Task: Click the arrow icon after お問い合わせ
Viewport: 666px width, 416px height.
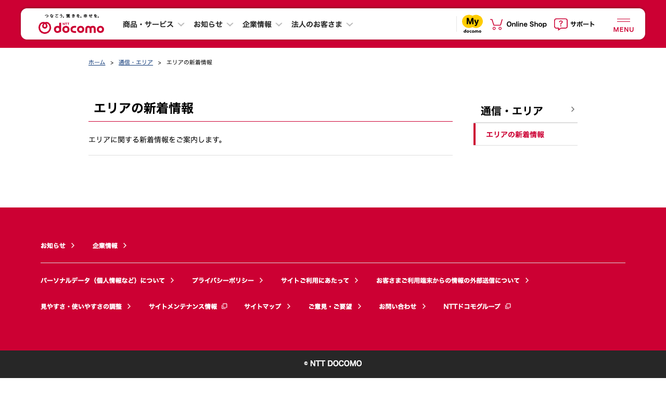Action: click(x=424, y=306)
